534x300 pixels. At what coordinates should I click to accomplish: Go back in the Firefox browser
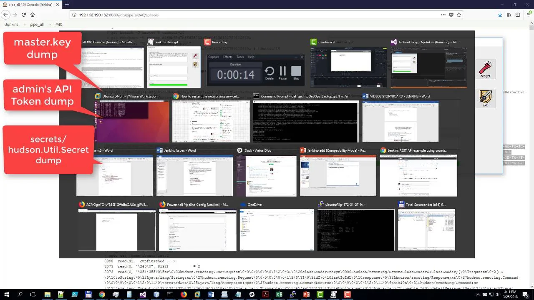click(x=6, y=15)
